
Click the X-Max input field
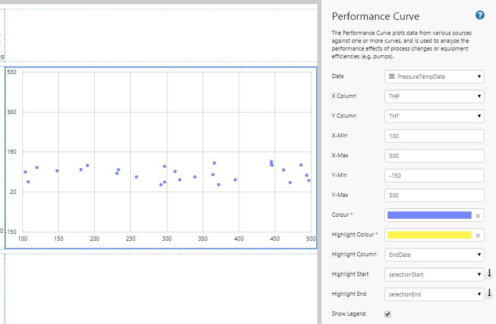(434, 156)
